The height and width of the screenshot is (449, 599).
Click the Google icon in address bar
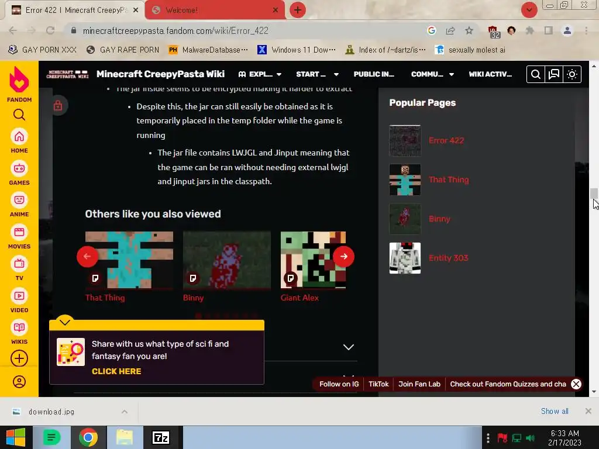(432, 30)
